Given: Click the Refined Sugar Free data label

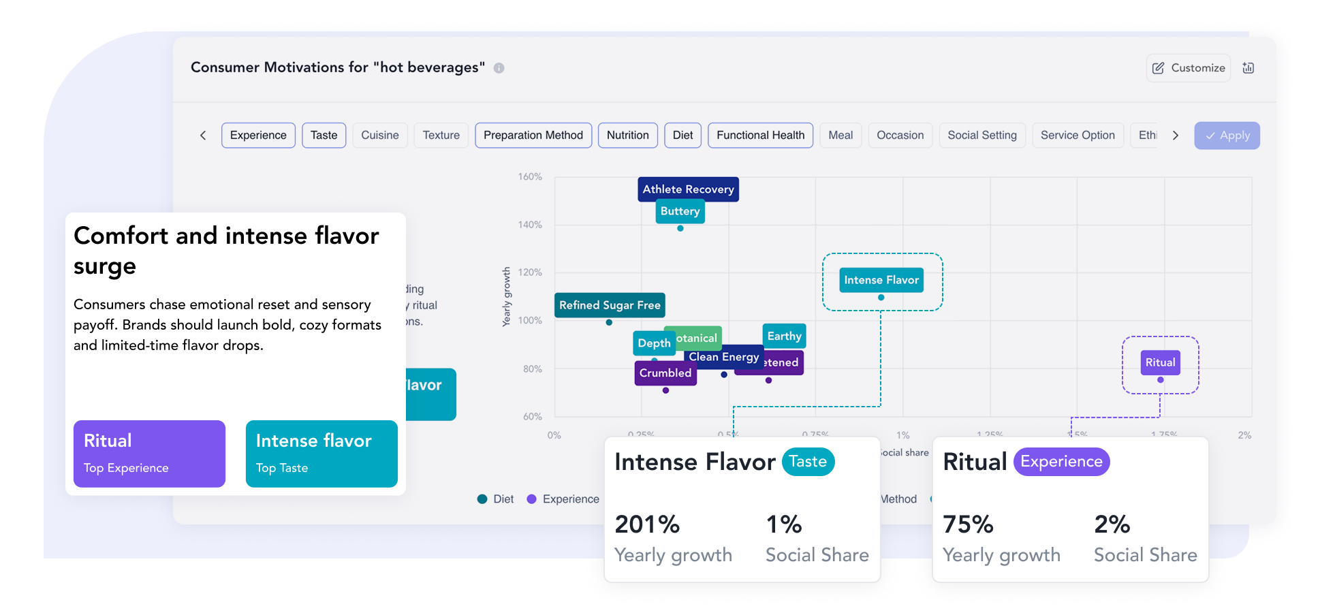Looking at the screenshot, I should pos(610,305).
